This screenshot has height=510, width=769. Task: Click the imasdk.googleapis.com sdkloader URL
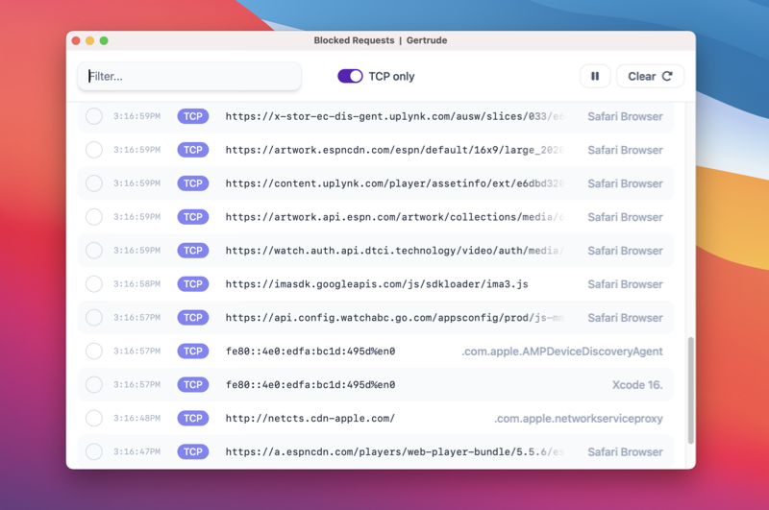pyautogui.click(x=377, y=284)
